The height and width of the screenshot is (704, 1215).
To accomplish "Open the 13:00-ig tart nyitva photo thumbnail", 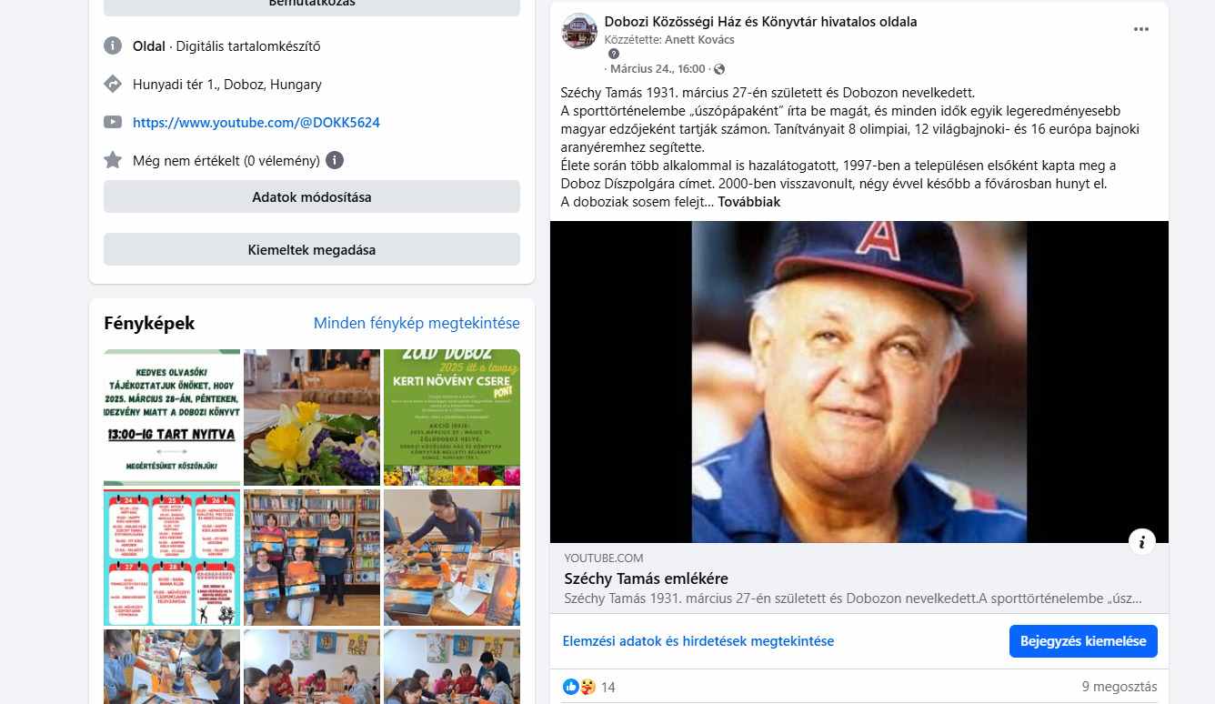I will (172, 417).
